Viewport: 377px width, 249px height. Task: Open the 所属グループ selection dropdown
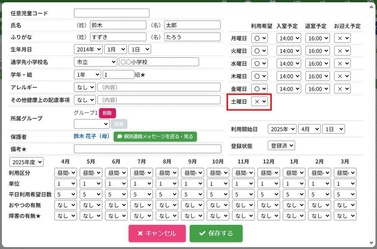point(91,124)
